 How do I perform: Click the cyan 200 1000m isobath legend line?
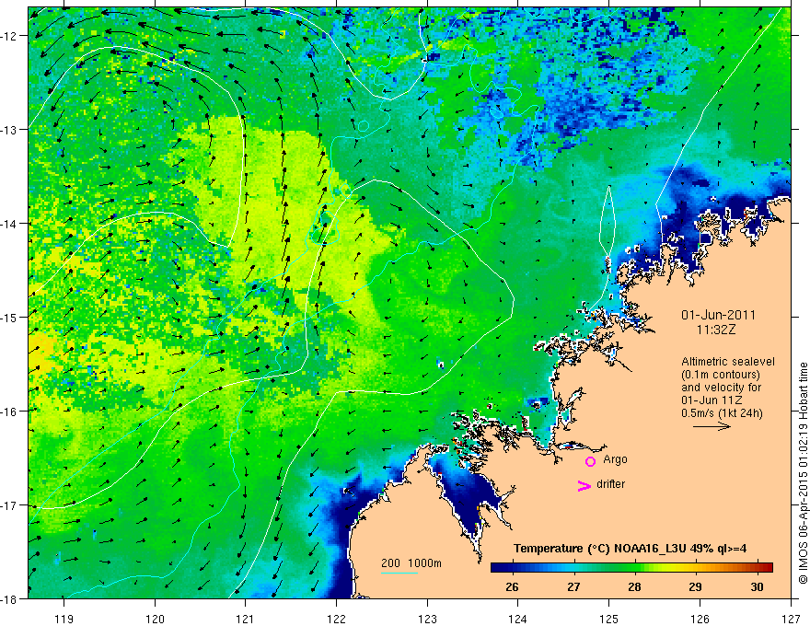(399, 573)
